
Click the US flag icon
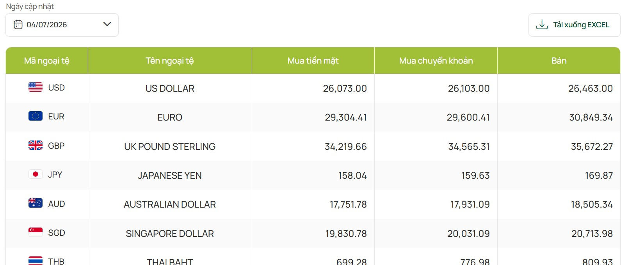tap(36, 87)
